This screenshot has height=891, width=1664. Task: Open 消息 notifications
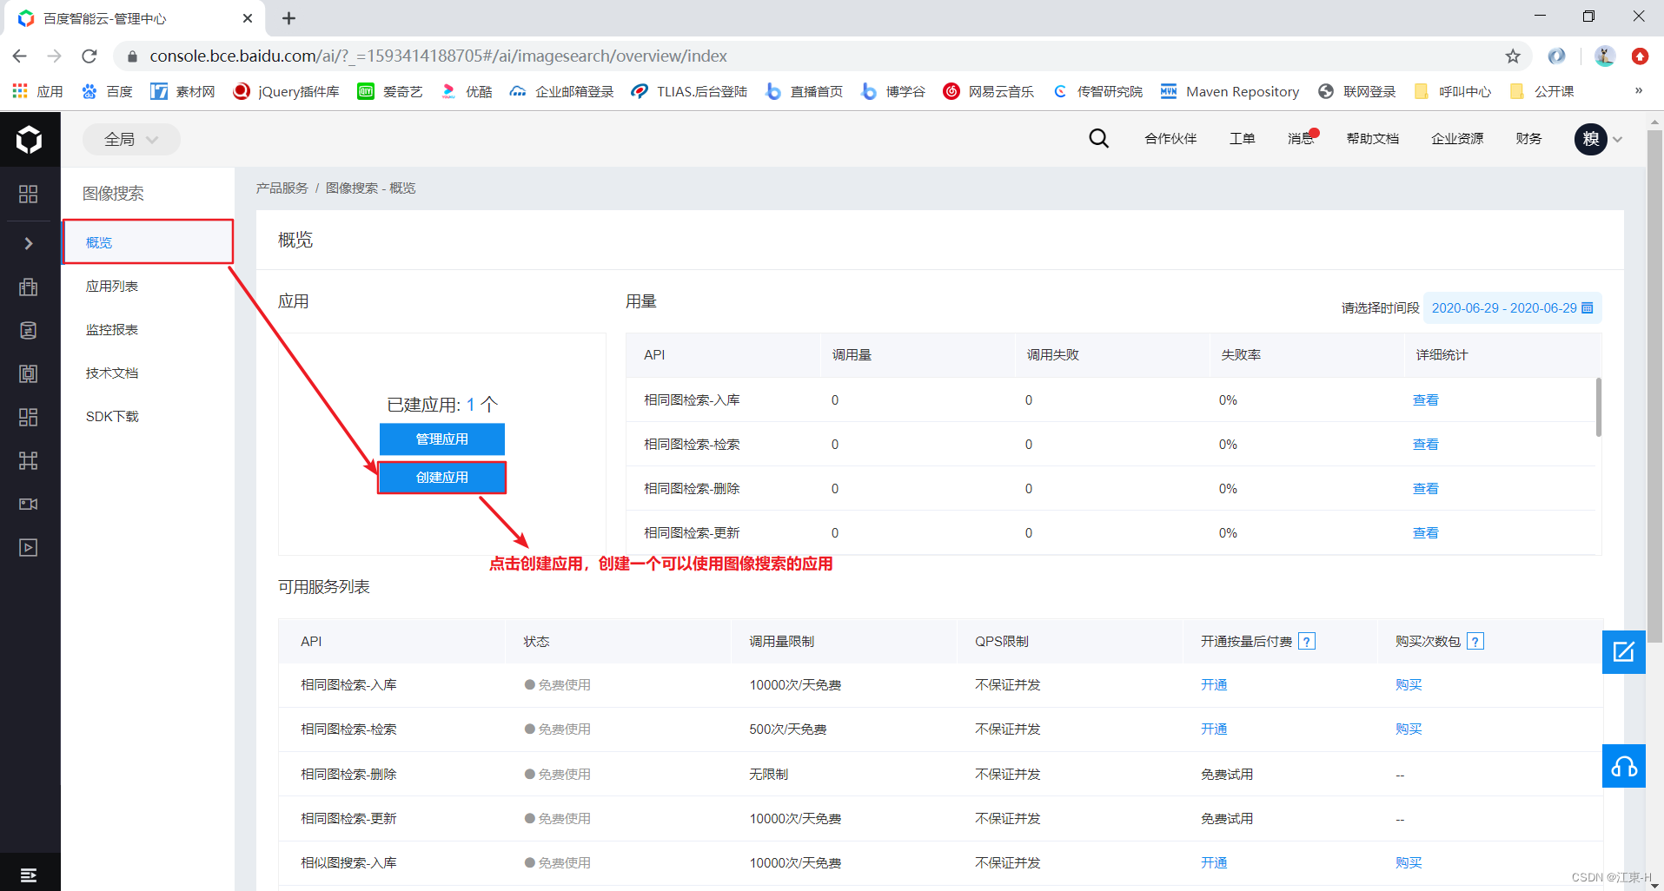1301,139
